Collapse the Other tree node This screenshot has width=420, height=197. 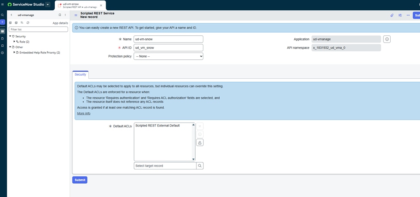(10, 47)
